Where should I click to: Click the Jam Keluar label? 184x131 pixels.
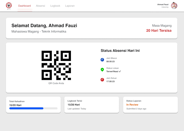(111, 78)
